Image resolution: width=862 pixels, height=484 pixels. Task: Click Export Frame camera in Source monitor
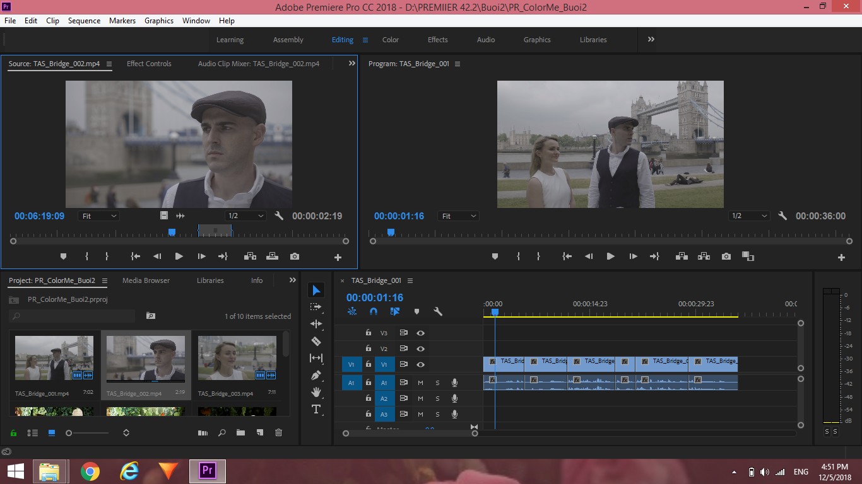pyautogui.click(x=295, y=256)
